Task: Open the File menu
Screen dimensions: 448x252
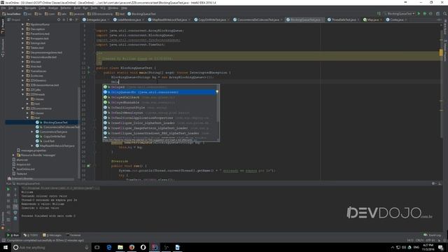Action: [x=3, y=8]
